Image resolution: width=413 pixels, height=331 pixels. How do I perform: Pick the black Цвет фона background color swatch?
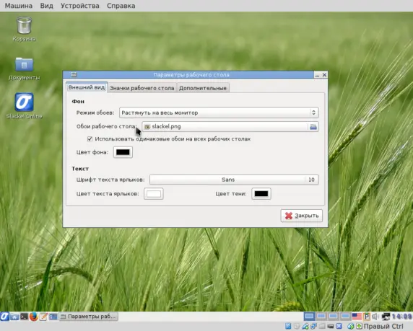pos(123,152)
